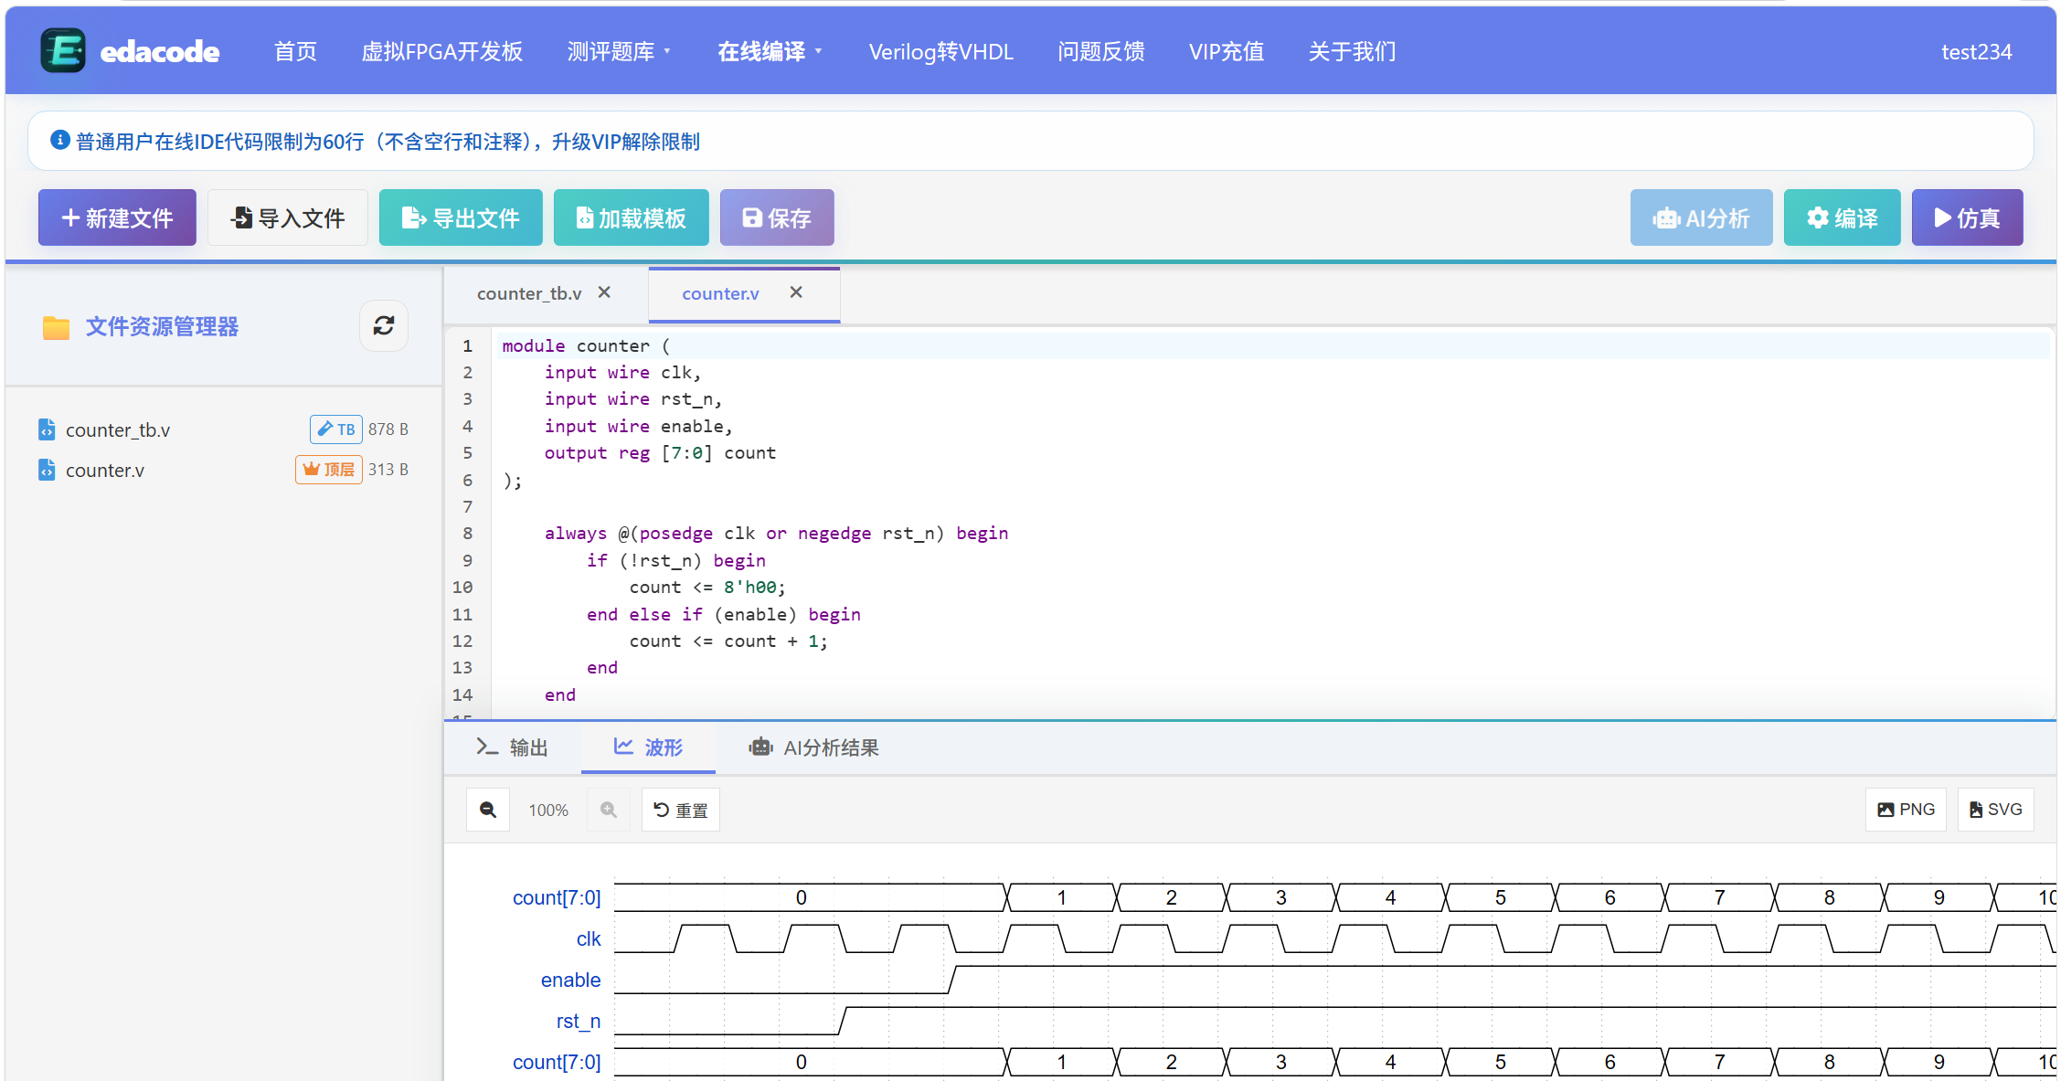This screenshot has height=1081, width=2061.
Task: Switch to the AI分析结果 tab
Action: (813, 747)
